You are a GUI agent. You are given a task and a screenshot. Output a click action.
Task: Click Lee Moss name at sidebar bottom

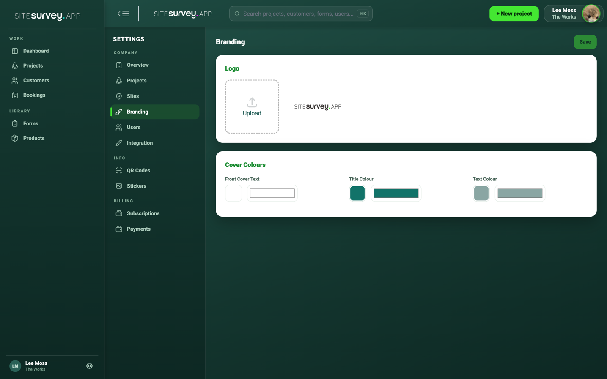click(x=36, y=363)
